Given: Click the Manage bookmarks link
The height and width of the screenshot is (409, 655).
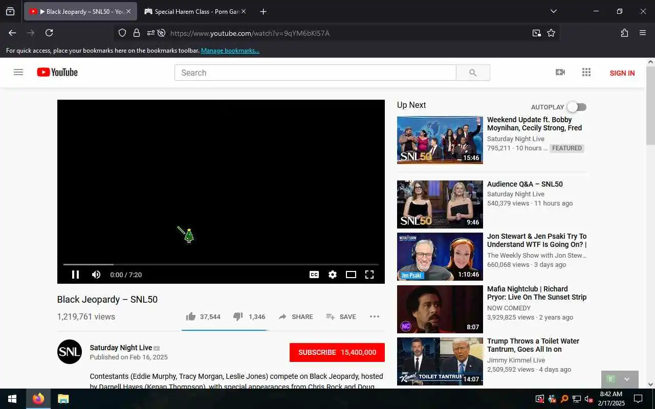Looking at the screenshot, I should 230,51.
